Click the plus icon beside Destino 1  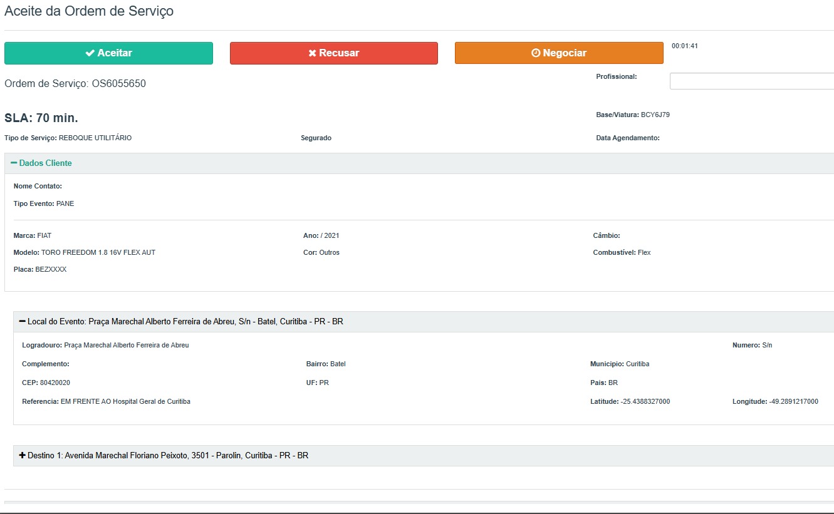23,456
